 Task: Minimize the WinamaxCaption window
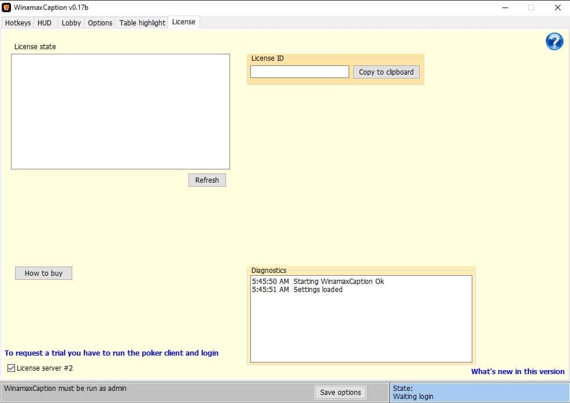coord(505,8)
